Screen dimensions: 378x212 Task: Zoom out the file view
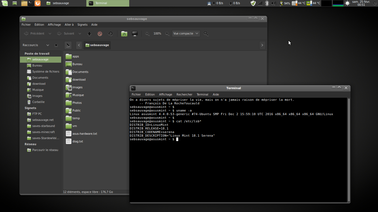click(x=147, y=34)
